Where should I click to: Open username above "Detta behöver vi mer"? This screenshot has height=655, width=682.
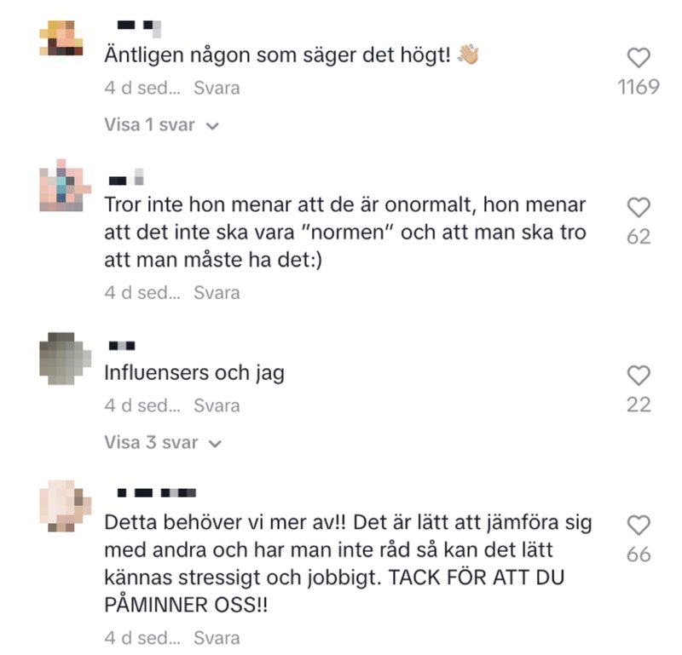(157, 493)
